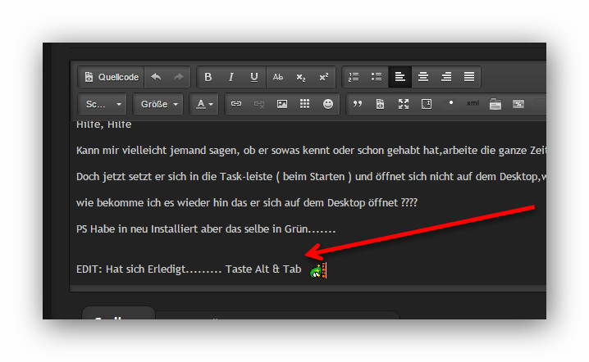Viewport: 589px width, 362px height.
Task: Open the text color picker dropdown
Action: 204,104
